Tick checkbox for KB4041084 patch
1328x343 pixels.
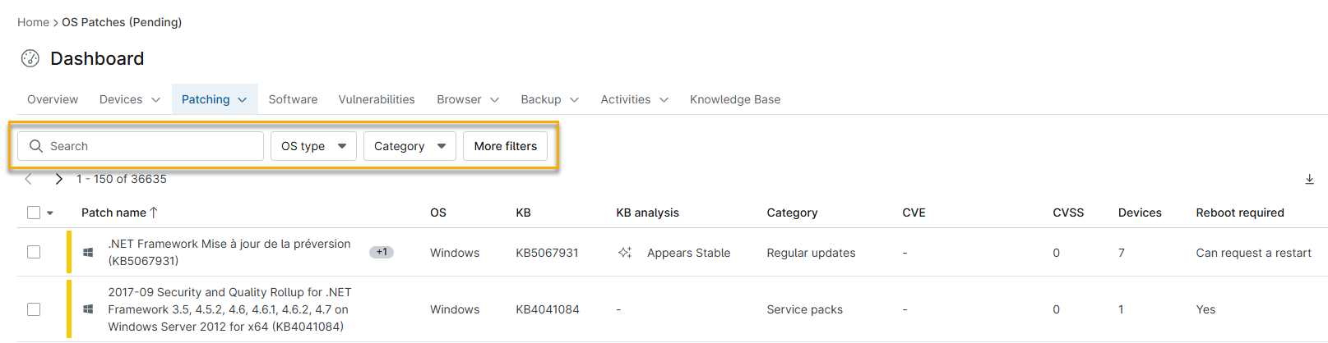pos(34,309)
